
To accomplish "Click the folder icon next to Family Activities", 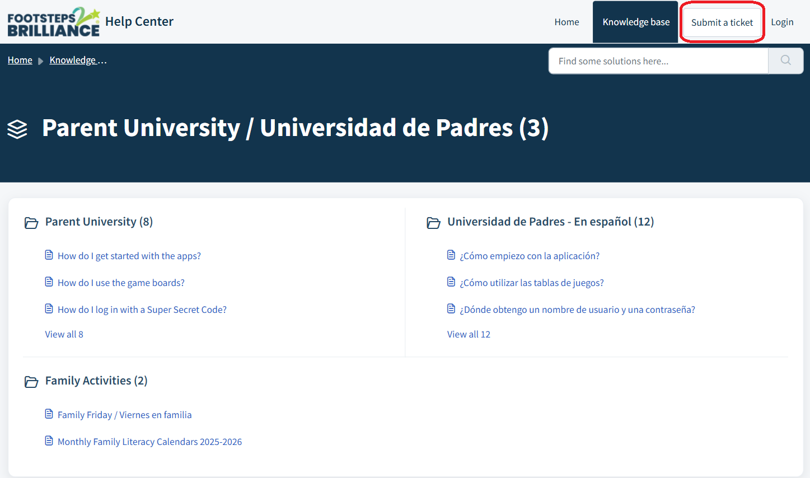I will coord(31,382).
